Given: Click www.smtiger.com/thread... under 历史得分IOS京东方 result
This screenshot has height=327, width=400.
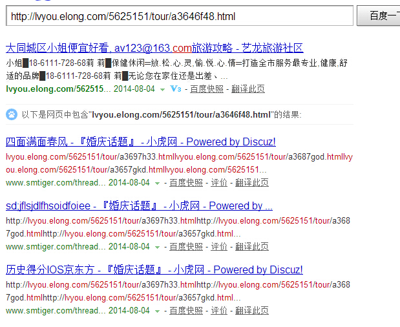Looking at the screenshot, I should 56,311.
